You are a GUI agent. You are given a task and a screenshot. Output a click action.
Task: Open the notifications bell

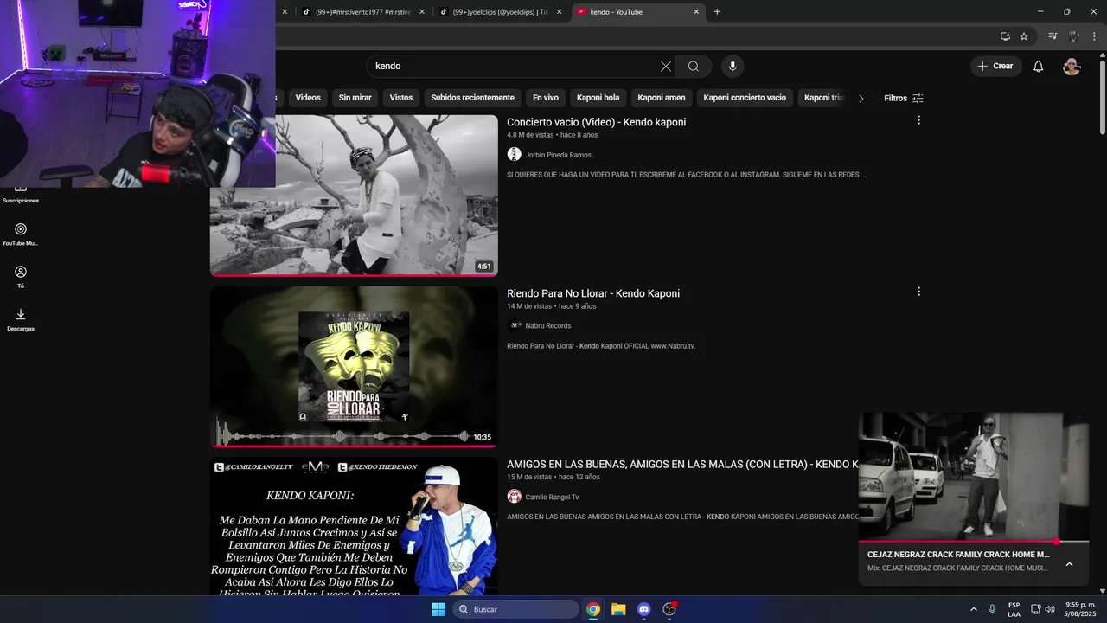(x=1039, y=67)
